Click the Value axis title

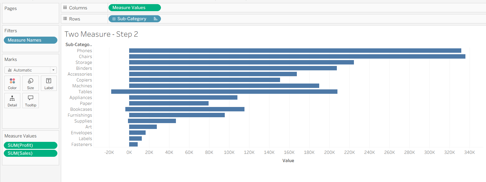[288, 161]
